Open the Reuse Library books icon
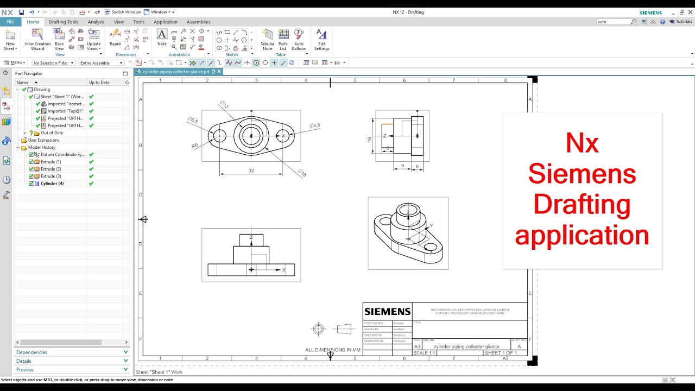Screen dimensions: 695x391 7,122
